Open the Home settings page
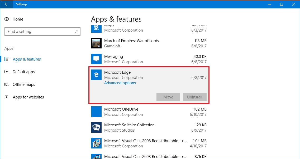300x159 pixels. (18, 19)
